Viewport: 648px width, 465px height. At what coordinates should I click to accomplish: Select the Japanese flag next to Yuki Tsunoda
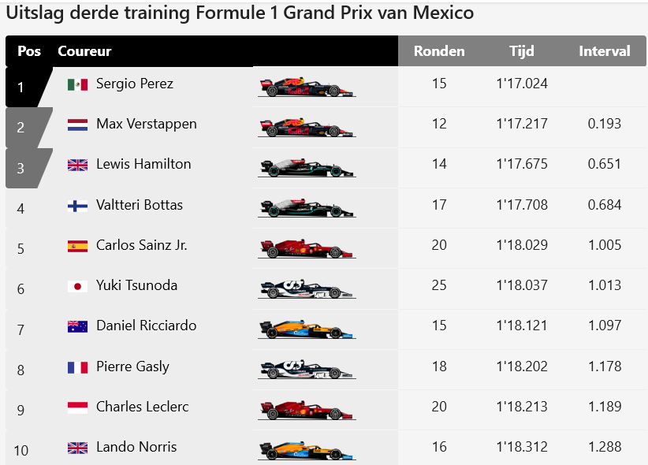pyautogui.click(x=77, y=286)
